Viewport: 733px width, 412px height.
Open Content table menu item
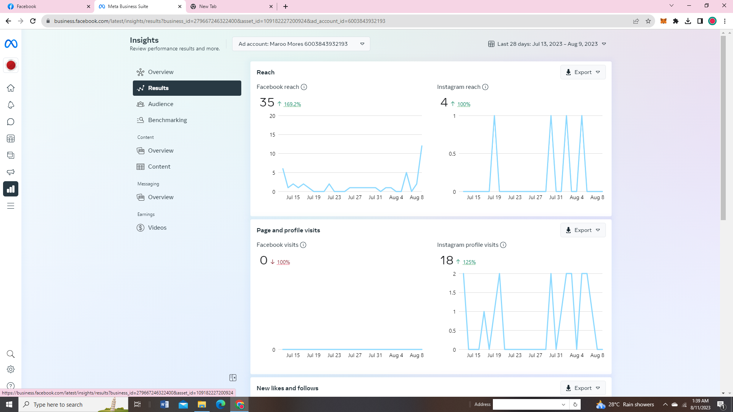187,167
